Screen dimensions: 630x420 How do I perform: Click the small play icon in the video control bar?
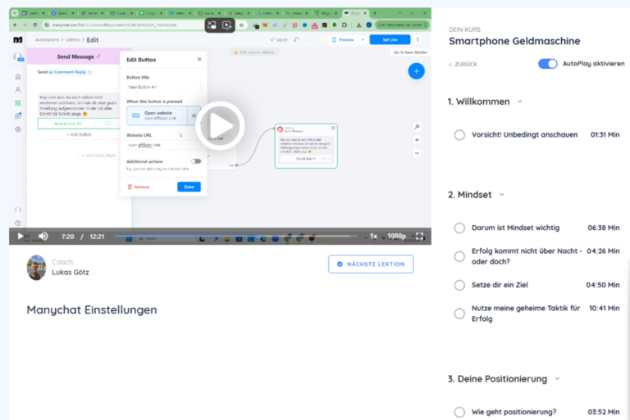click(21, 237)
